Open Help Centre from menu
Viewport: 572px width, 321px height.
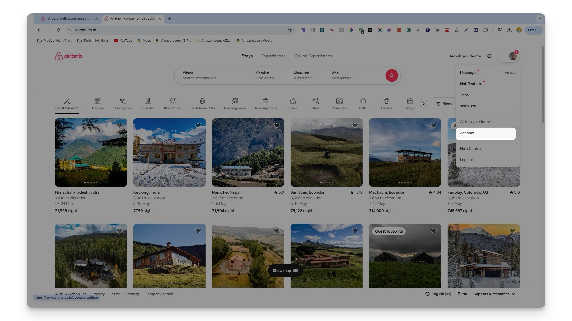(487, 149)
